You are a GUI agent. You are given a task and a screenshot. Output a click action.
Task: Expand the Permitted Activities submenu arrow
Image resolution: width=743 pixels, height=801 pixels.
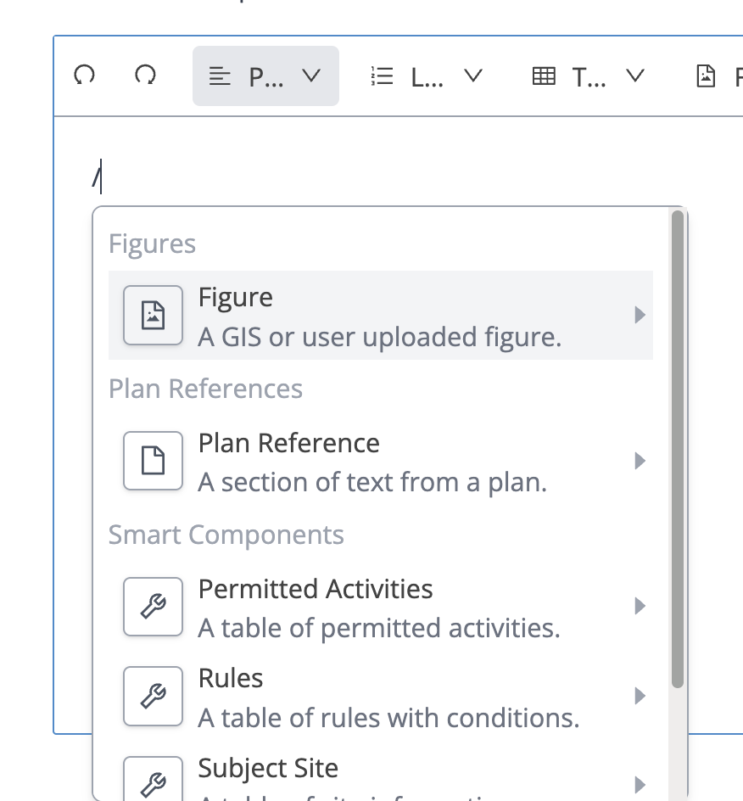[640, 607]
